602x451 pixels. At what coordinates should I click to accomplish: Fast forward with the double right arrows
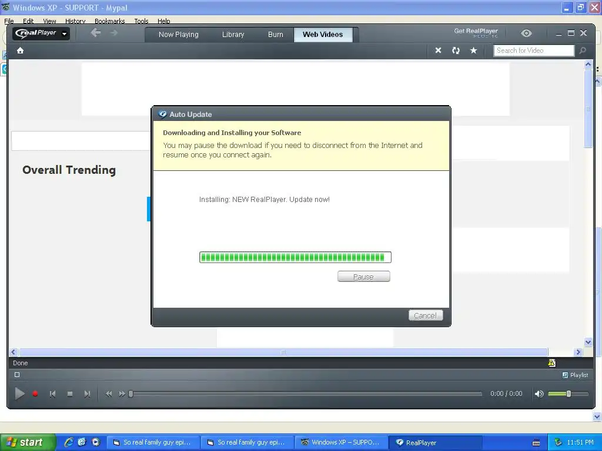[x=122, y=394]
